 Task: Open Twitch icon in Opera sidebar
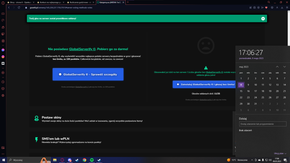point(3,34)
